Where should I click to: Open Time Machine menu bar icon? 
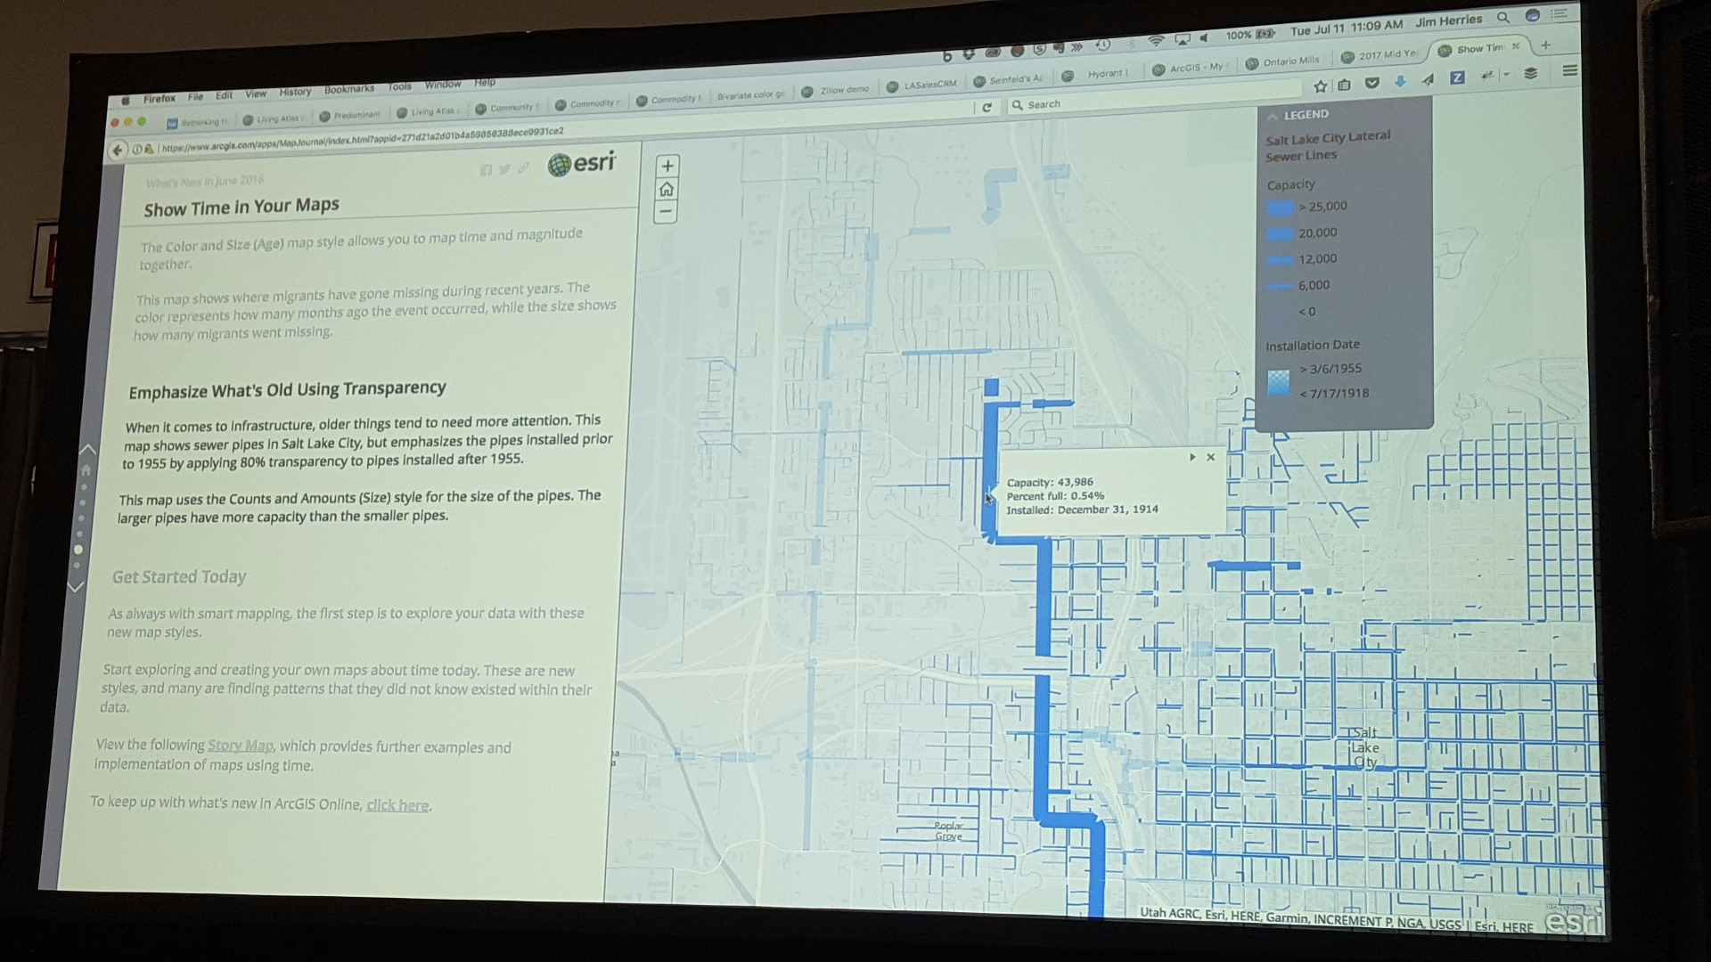(x=1103, y=45)
